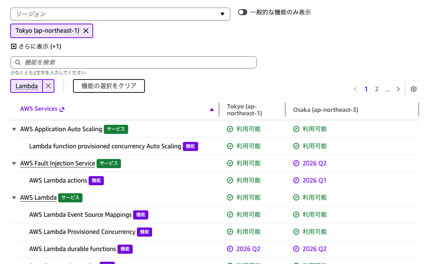Click the search magnifier icon

point(17,62)
